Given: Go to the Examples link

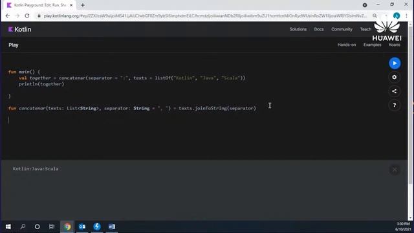Looking at the screenshot, I should (x=372, y=45).
